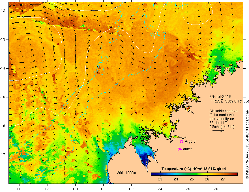Click the '11:55Z 50%' time text

tap(222, 101)
